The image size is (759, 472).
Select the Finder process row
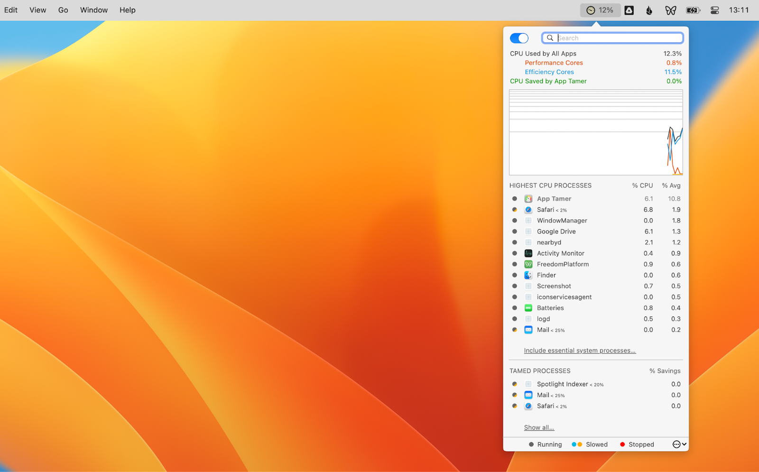tap(596, 275)
